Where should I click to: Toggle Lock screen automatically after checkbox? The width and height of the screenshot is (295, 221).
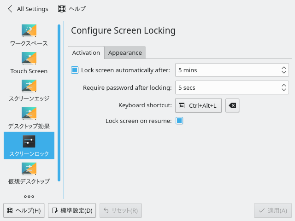tap(75, 70)
